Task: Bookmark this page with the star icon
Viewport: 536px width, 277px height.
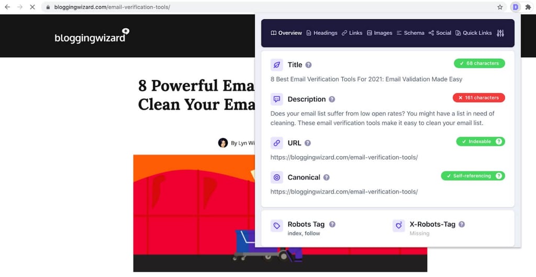Action: [x=500, y=7]
